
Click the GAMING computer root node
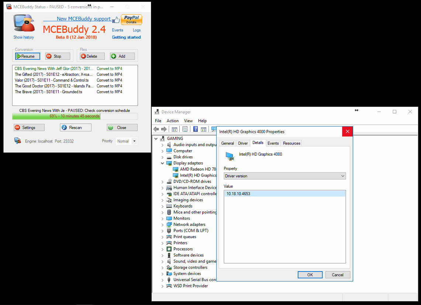pyautogui.click(x=175, y=138)
